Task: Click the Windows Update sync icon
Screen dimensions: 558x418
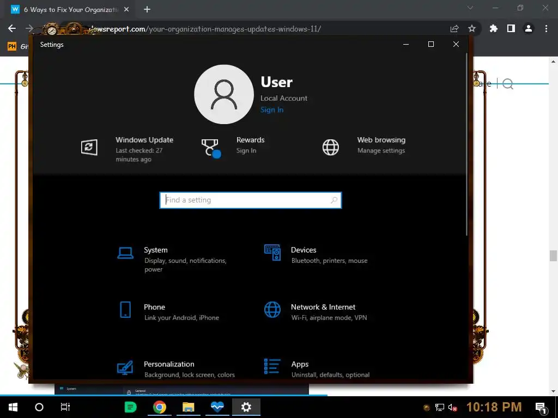Action: pos(89,147)
